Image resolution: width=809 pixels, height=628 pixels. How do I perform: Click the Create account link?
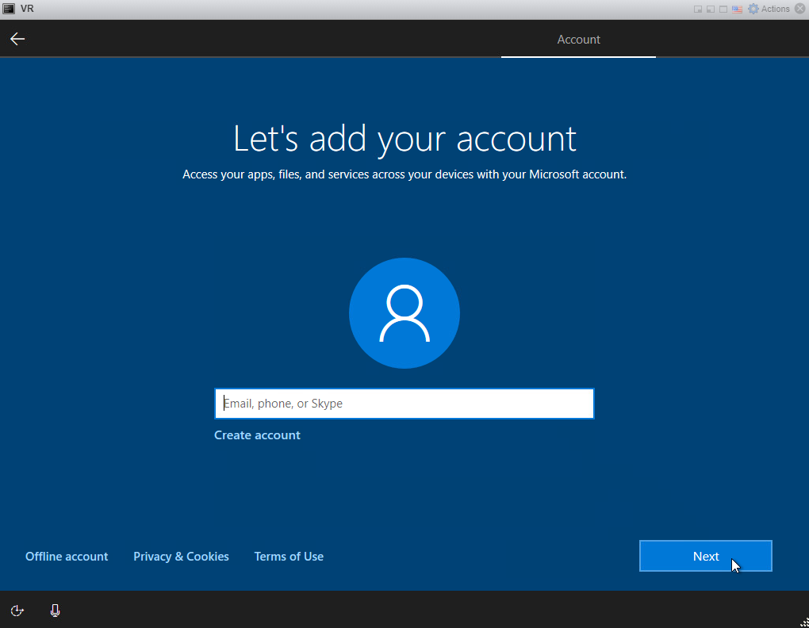(257, 435)
